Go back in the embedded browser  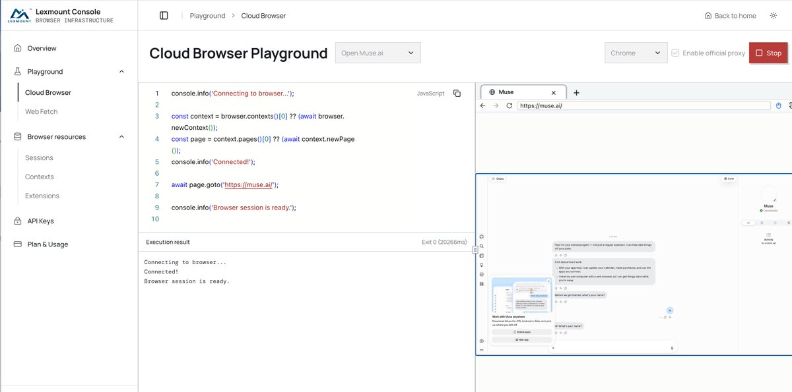483,105
